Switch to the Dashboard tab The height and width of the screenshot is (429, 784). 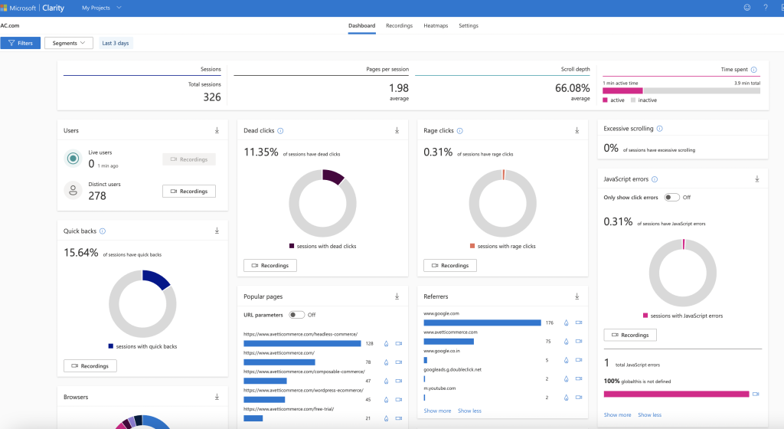click(362, 26)
